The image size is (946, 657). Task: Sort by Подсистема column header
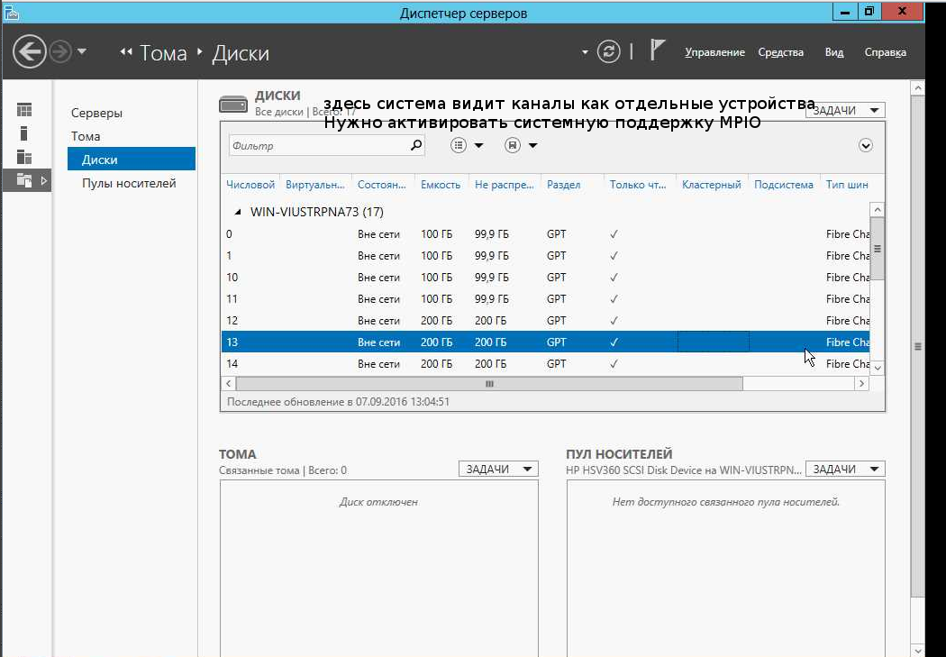pos(784,185)
